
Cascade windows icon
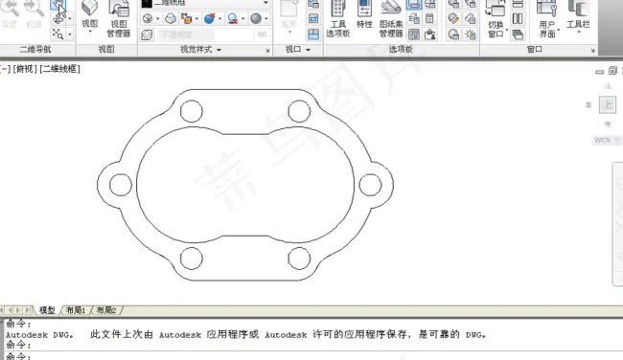tap(518, 34)
